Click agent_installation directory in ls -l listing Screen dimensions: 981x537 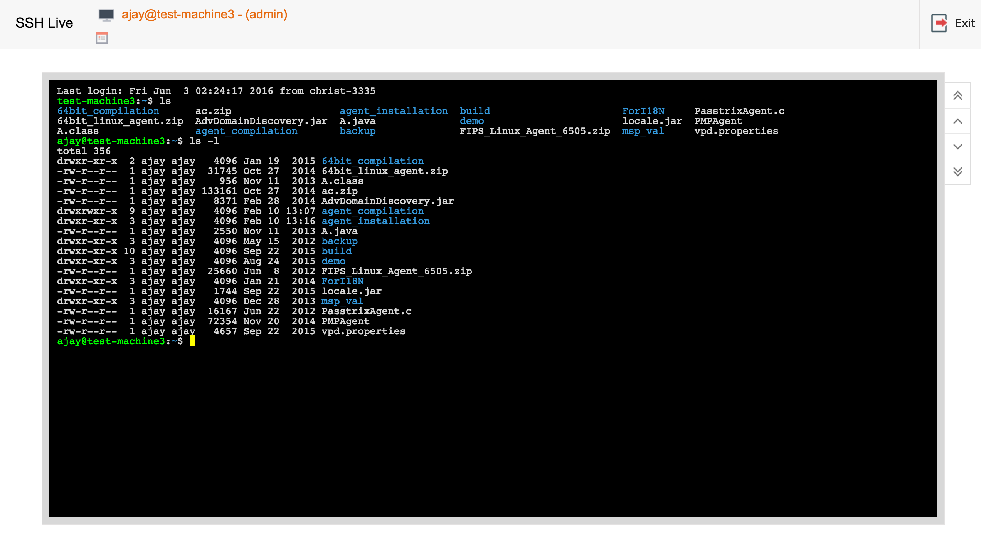tap(375, 221)
